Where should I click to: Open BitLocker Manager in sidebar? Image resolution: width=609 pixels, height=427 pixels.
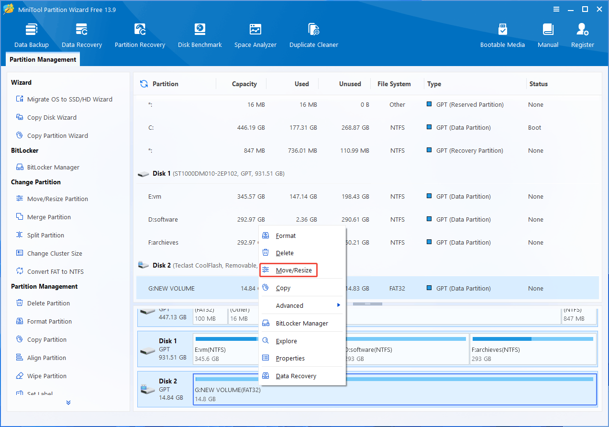pos(48,167)
